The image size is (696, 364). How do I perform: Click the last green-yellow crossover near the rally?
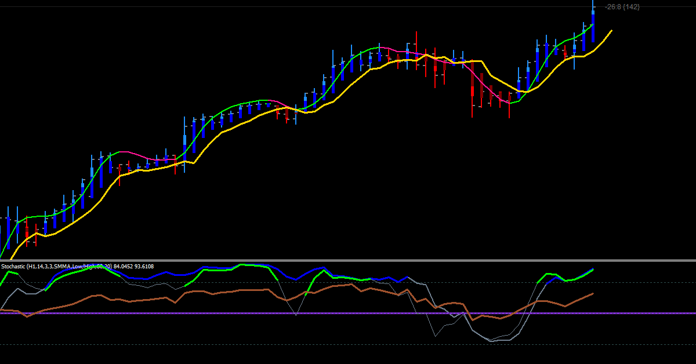[524, 92]
